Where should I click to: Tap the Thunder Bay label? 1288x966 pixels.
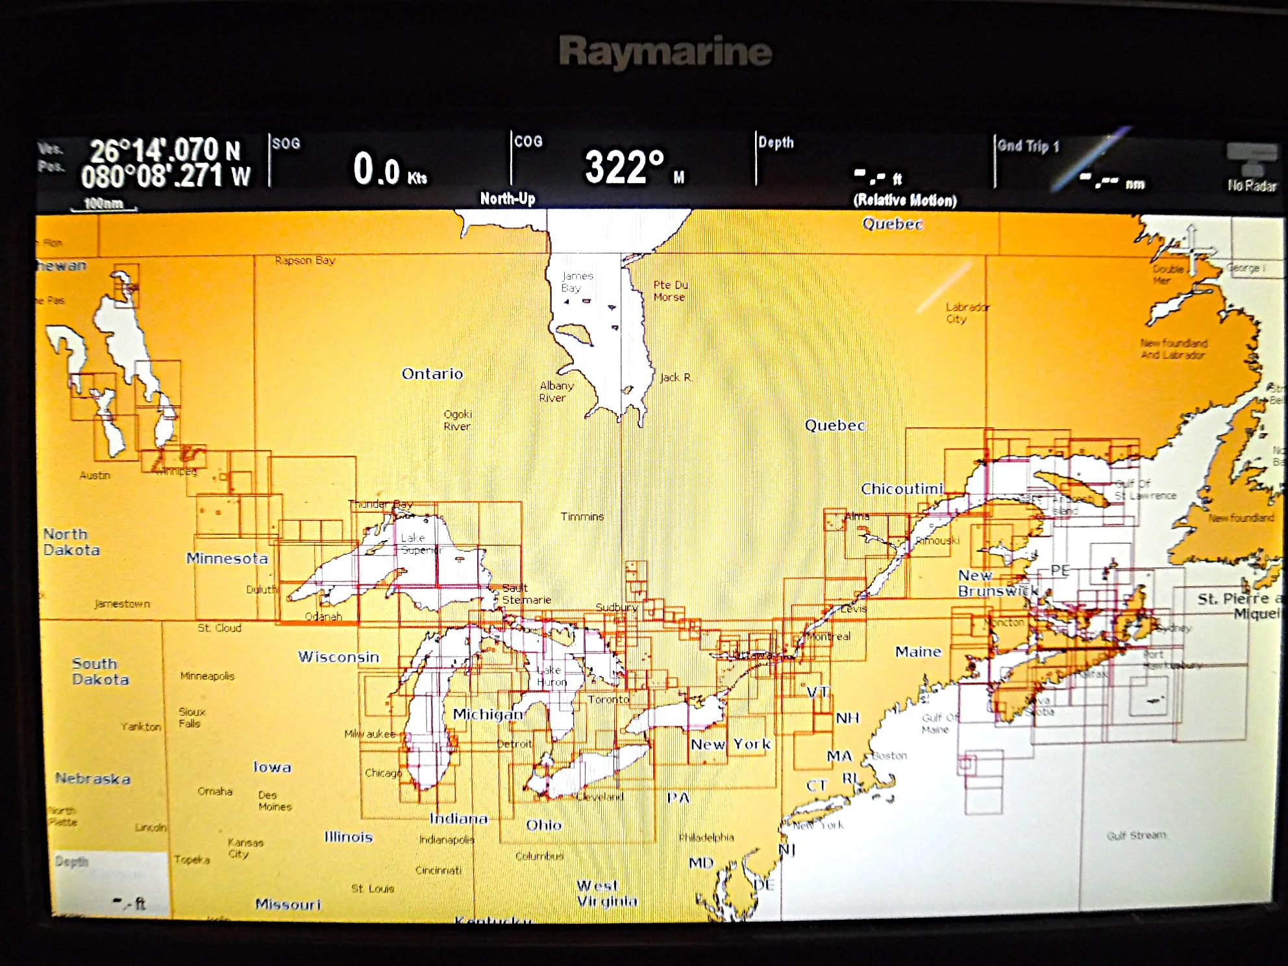point(380,504)
